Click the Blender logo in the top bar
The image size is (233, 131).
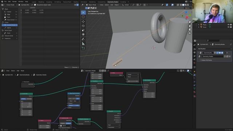point(2,1)
